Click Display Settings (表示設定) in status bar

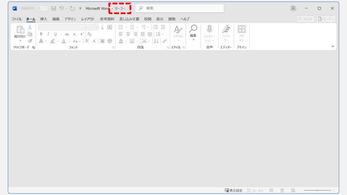point(234,190)
